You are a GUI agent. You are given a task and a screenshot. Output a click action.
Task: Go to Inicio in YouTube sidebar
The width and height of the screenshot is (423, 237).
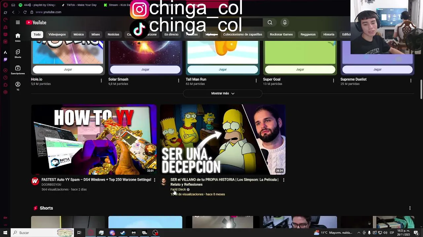coord(18,37)
